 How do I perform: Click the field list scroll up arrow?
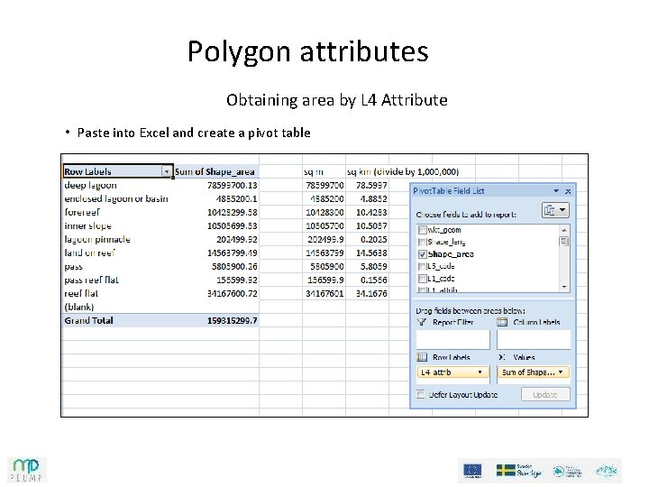click(x=564, y=230)
